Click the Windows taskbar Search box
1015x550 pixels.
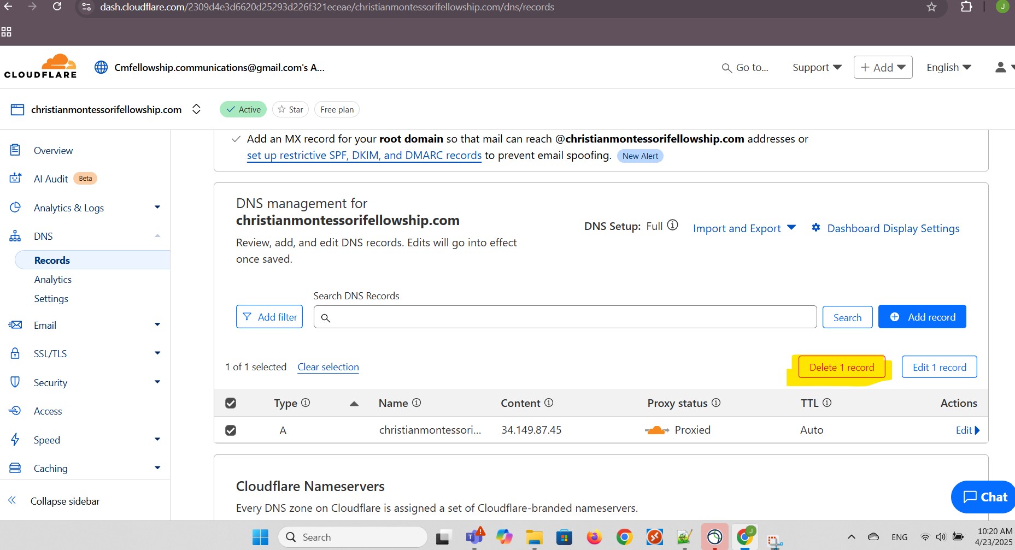pyautogui.click(x=353, y=537)
